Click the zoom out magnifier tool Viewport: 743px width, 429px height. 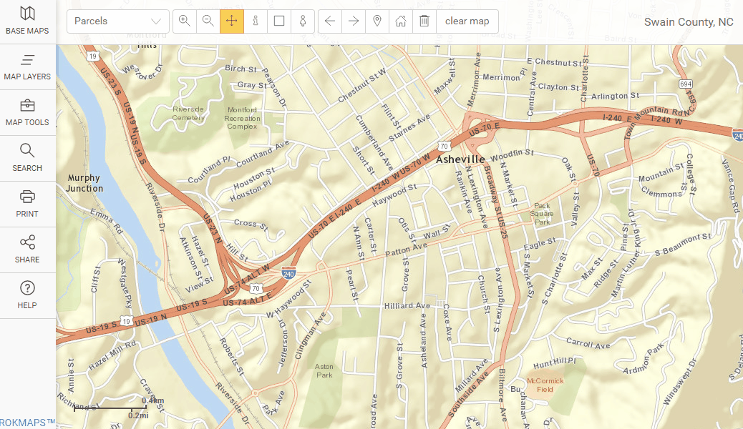[x=208, y=21]
